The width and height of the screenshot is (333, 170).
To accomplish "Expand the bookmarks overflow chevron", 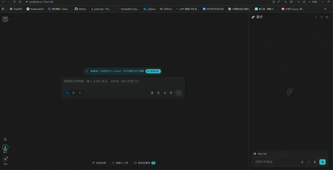I will click(325, 9).
